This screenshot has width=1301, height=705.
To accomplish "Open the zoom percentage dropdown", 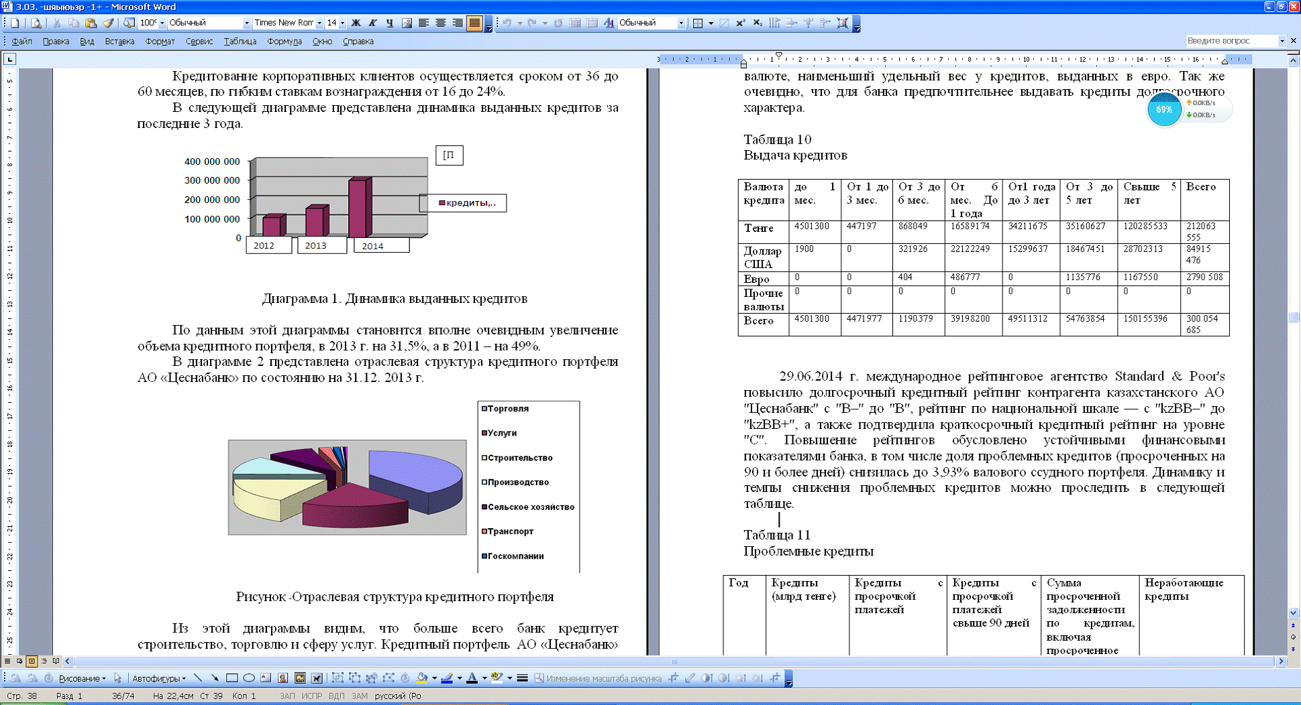I will coord(162,23).
